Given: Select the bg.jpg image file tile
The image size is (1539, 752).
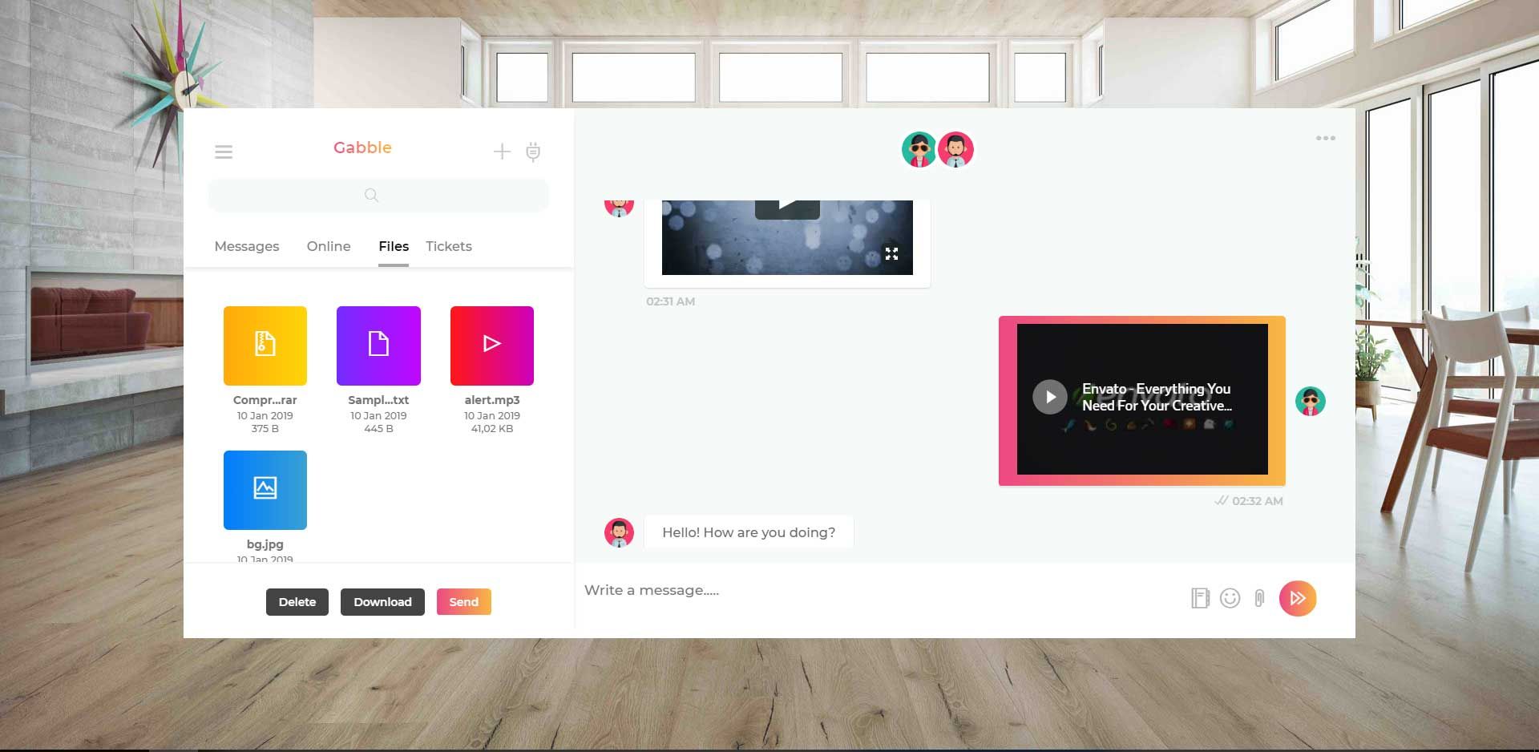Looking at the screenshot, I should [x=265, y=490].
